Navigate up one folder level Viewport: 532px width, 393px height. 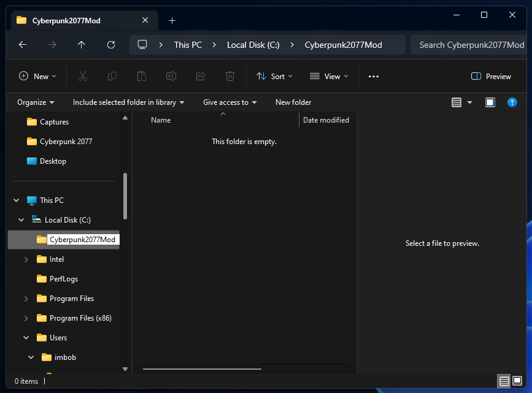pyautogui.click(x=82, y=45)
